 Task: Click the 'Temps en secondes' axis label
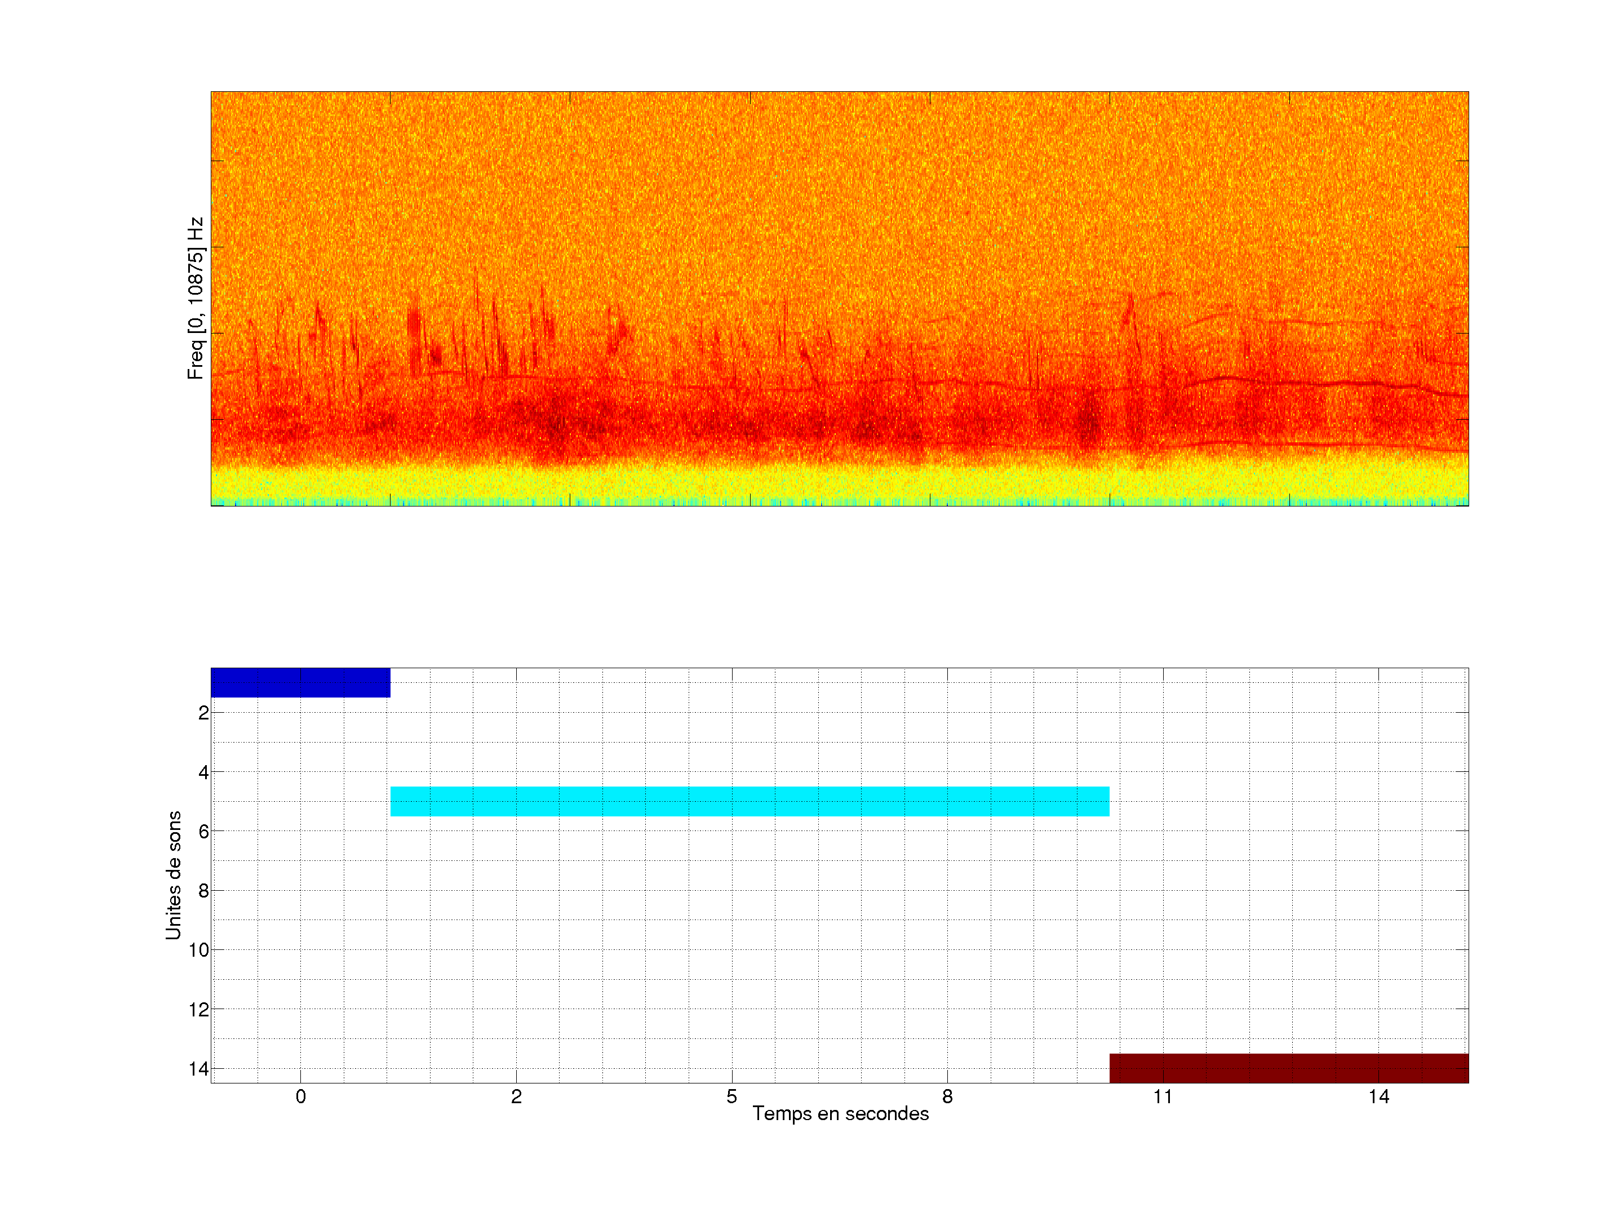click(840, 1113)
